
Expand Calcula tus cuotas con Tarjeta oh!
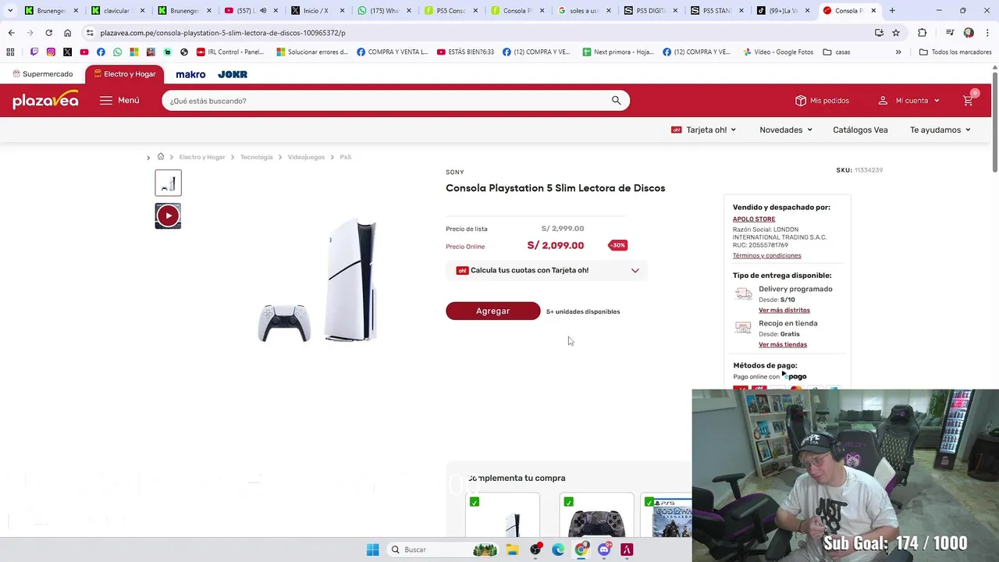point(547,270)
